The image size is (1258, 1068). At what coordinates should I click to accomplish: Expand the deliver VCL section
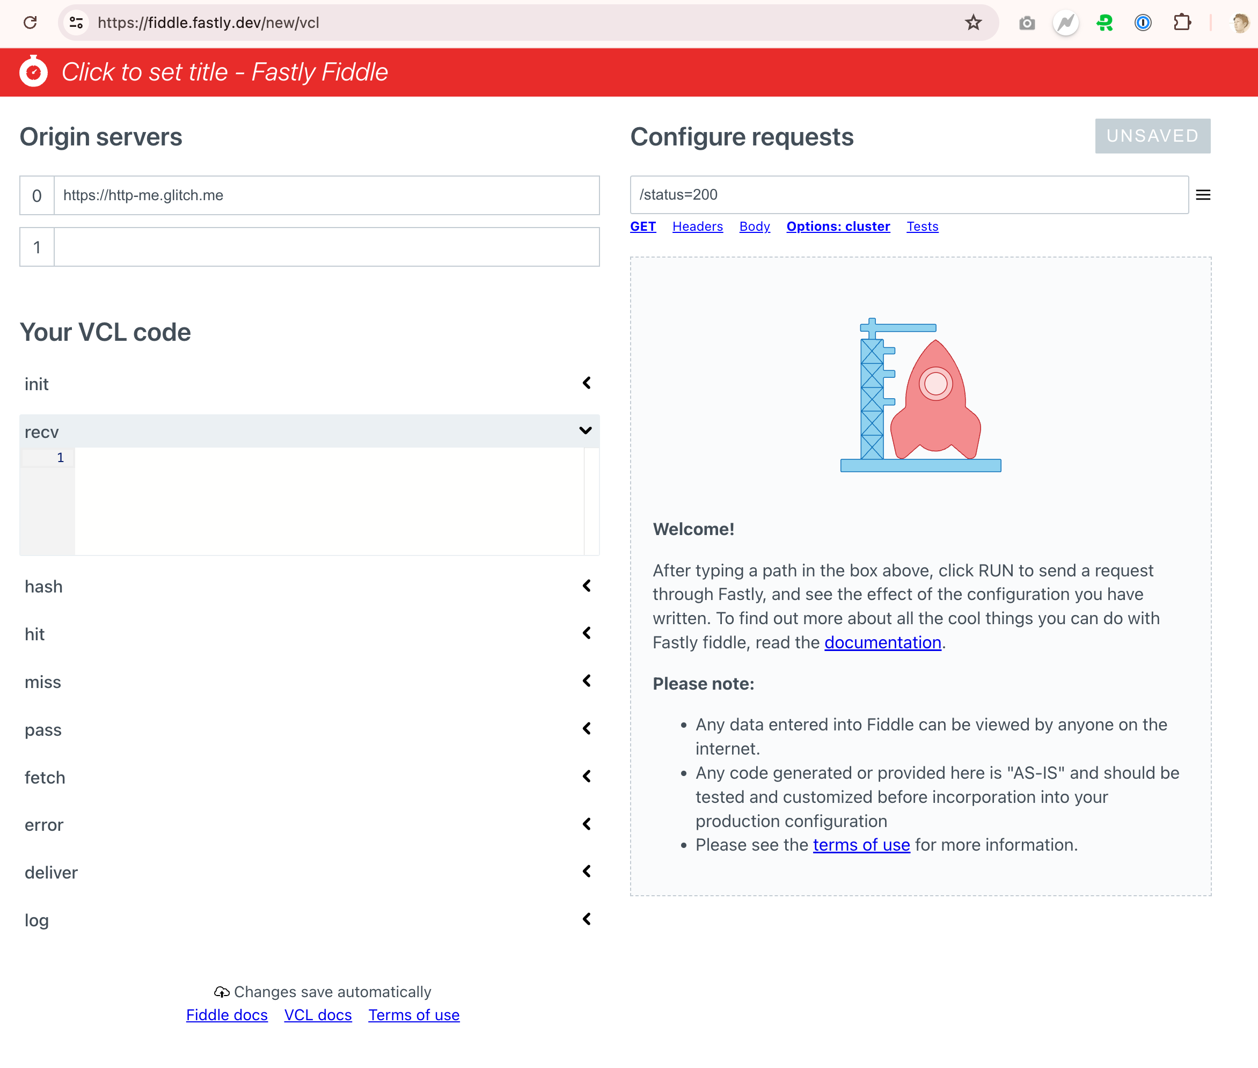(x=586, y=871)
